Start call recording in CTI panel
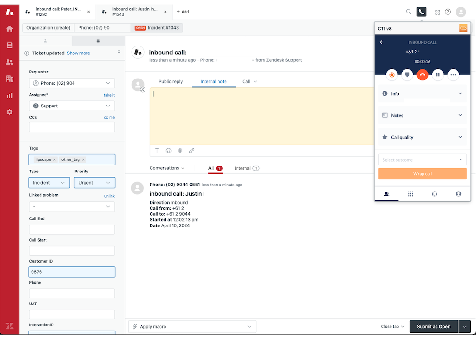Viewport: 476px width, 357px height. [x=391, y=74]
